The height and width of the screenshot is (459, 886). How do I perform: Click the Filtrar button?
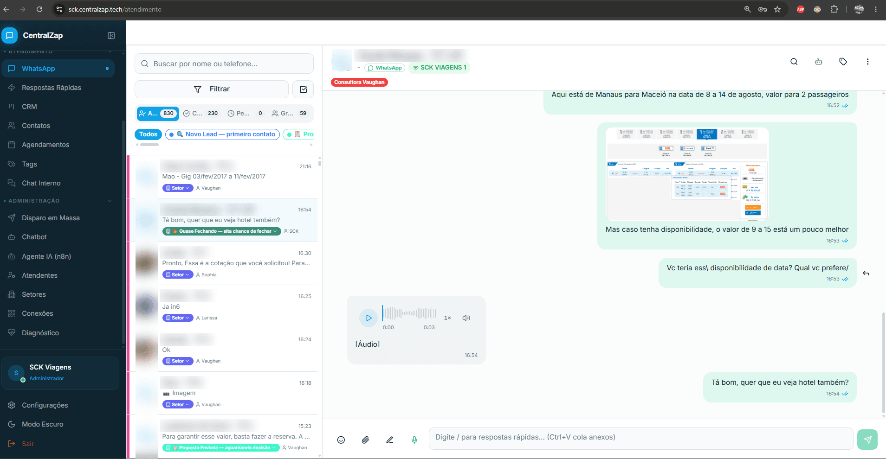coord(212,89)
